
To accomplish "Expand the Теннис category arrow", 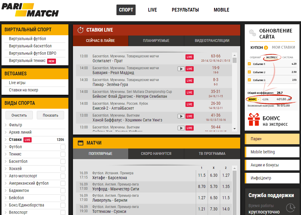I will (6, 154).
